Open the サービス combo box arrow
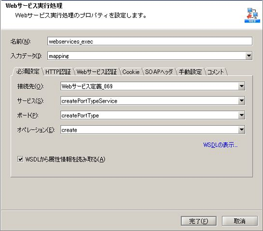This screenshot has height=231, width=263. click(241, 101)
